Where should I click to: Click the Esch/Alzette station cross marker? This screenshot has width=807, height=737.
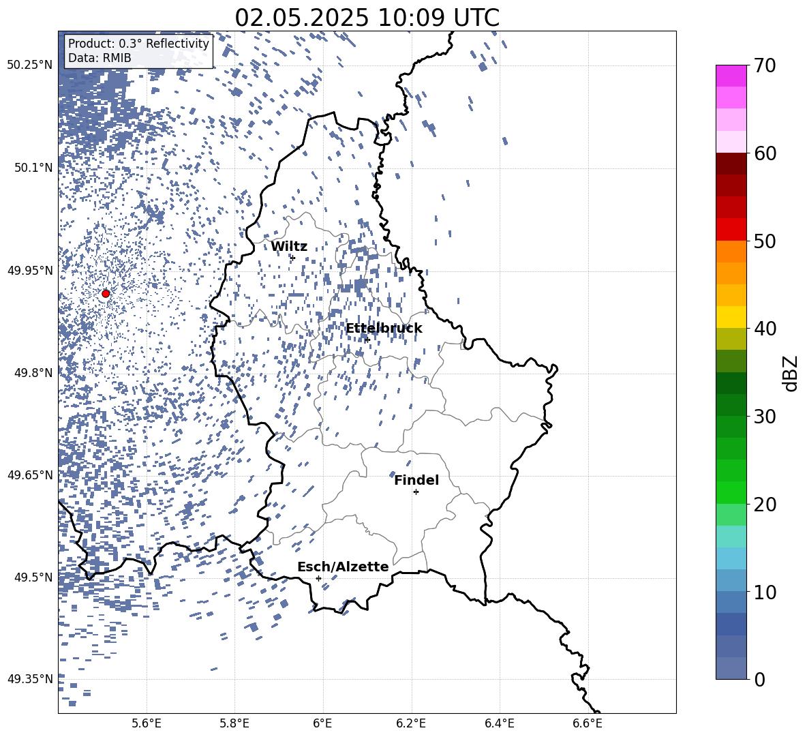[318, 578]
